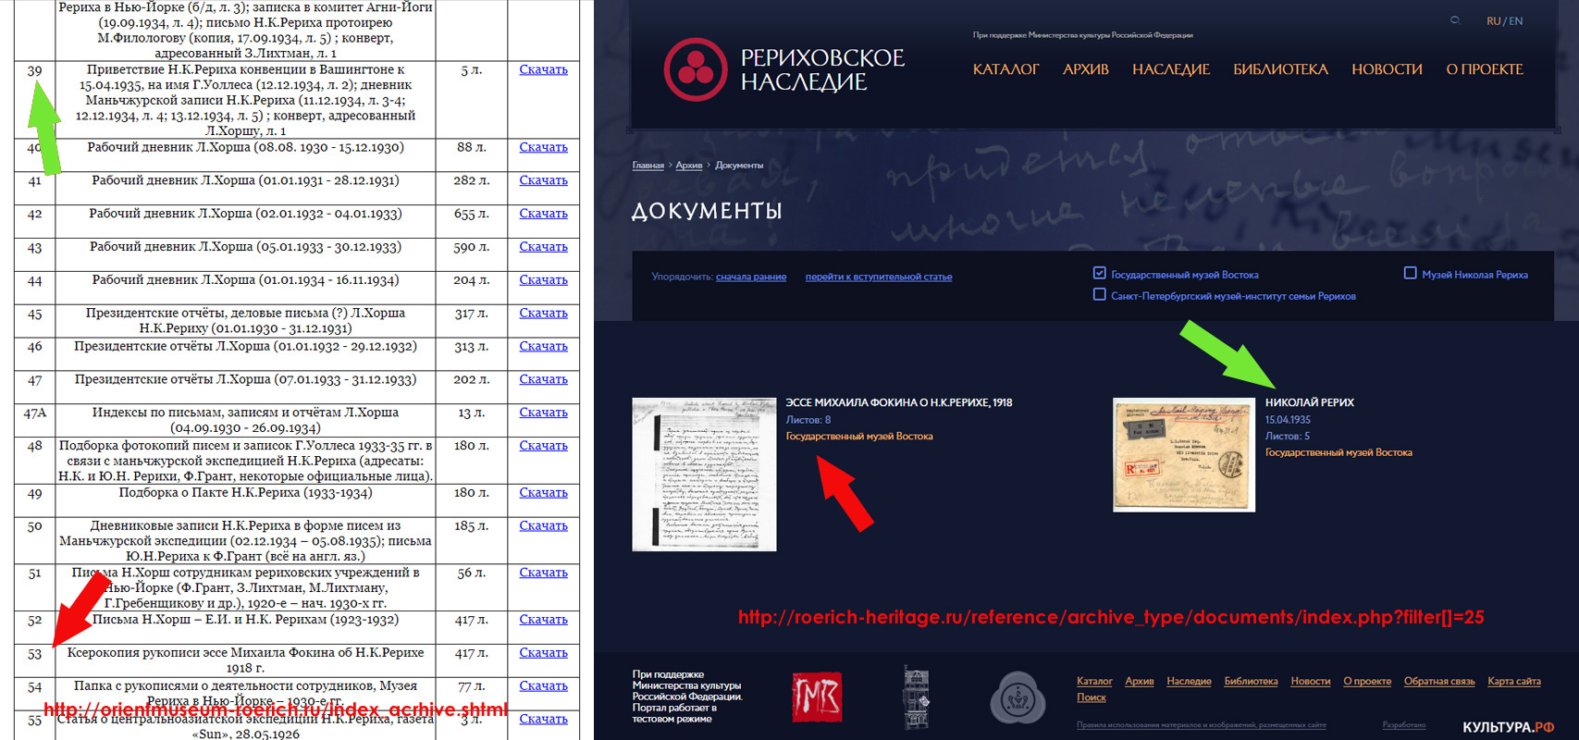Open the Fokine essay manuscript thumbnail
This screenshot has height=740, width=1579.
coord(704,475)
